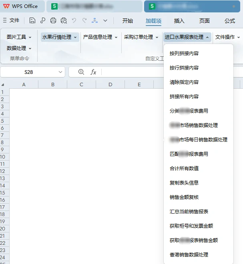This screenshot has height=264, width=243.
Task: Click the blue structure icon in the quick access toolbar
Action: (x=94, y=20)
